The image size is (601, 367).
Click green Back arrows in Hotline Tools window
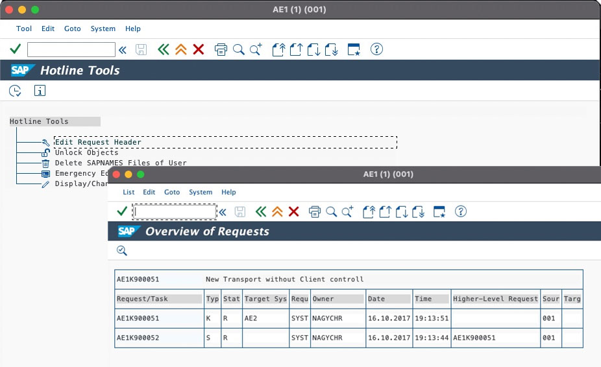pos(164,49)
